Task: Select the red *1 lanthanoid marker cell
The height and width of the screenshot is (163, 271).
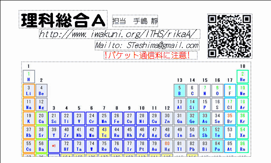Action: (x=54, y=146)
